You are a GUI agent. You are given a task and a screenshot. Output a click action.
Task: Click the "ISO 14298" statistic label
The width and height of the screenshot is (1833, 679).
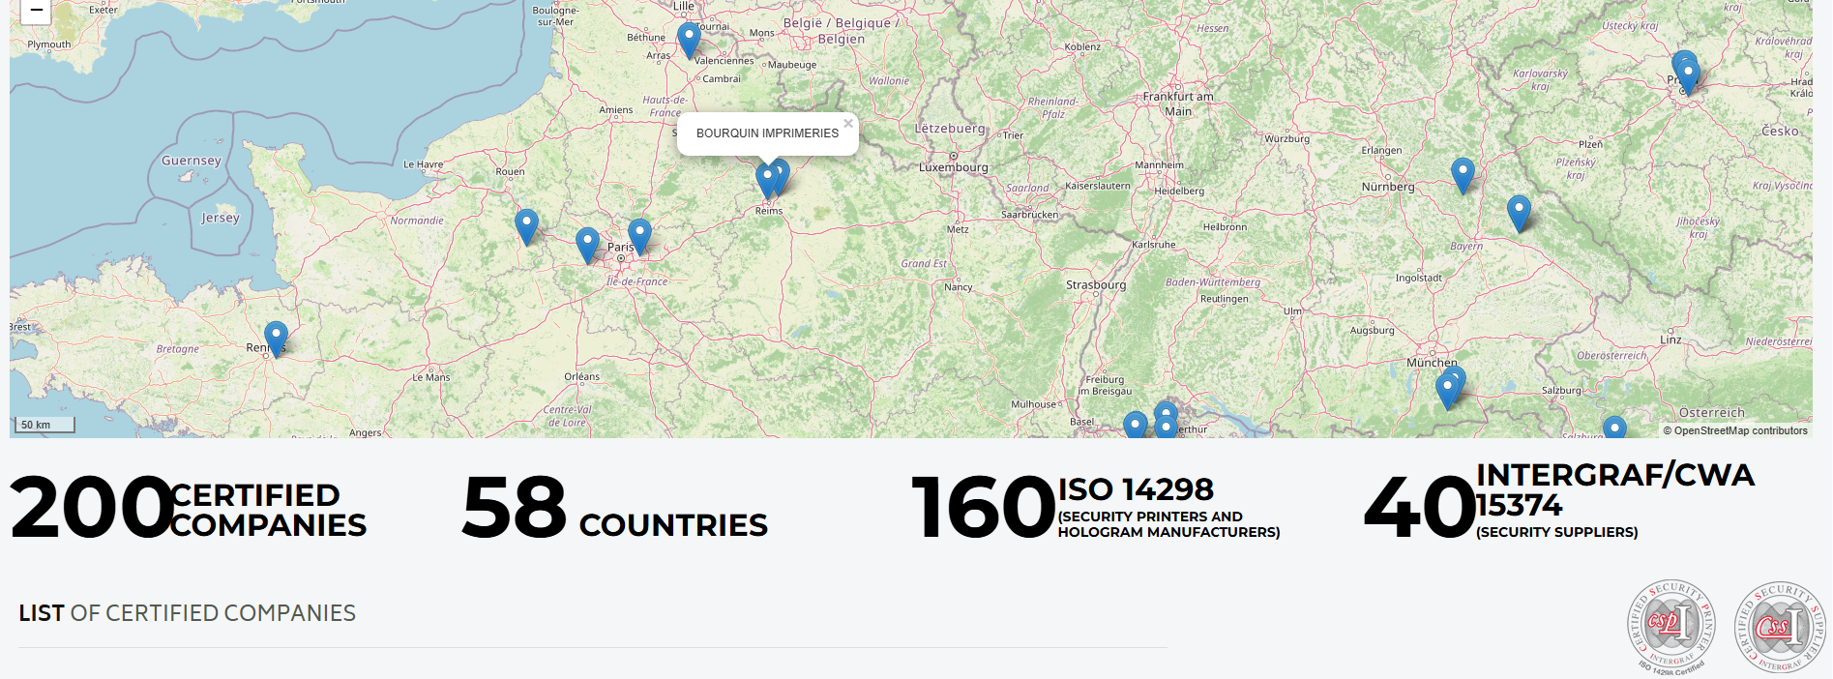(1136, 489)
